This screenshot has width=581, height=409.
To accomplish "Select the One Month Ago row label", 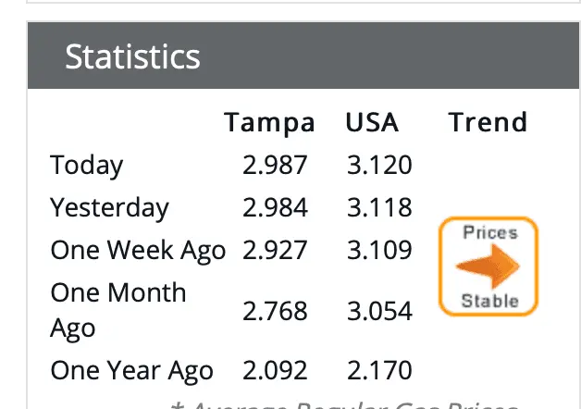I will tap(117, 310).
